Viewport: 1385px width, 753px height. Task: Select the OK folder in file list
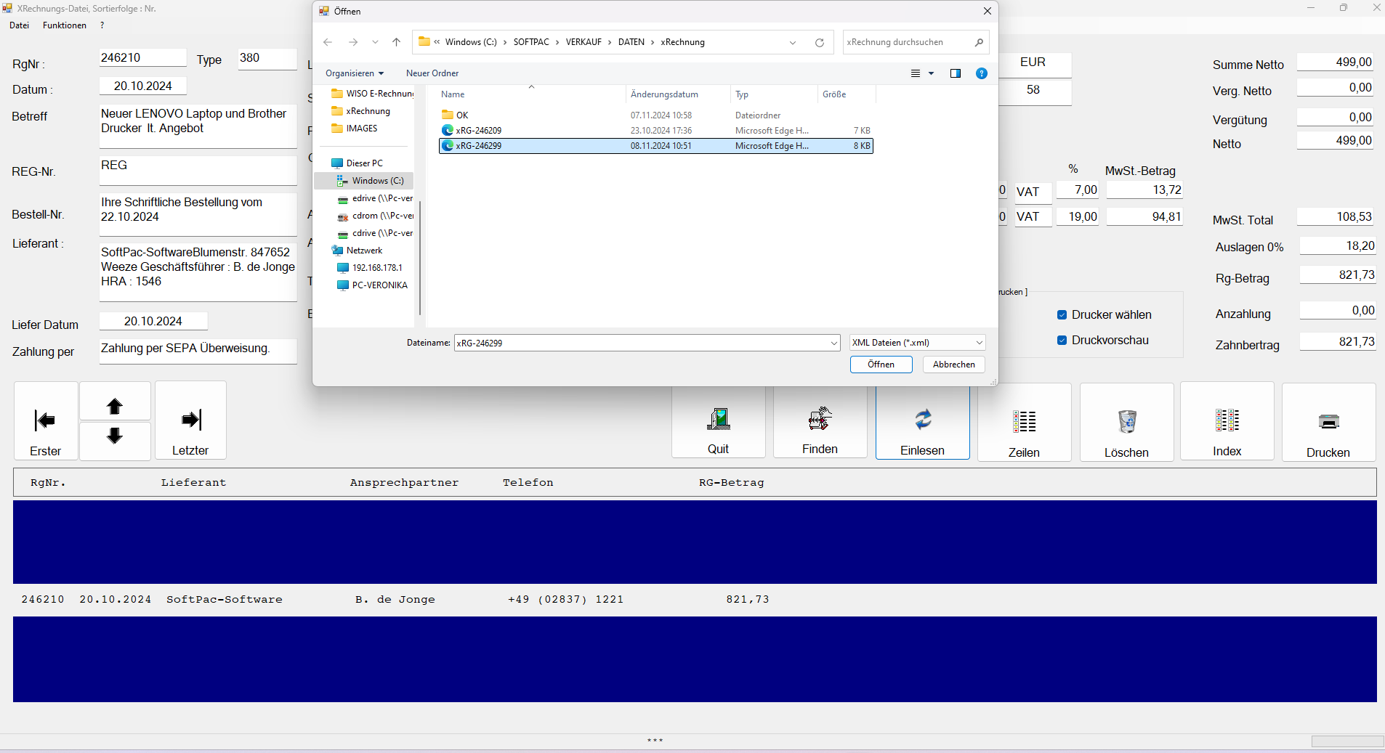(x=656, y=115)
